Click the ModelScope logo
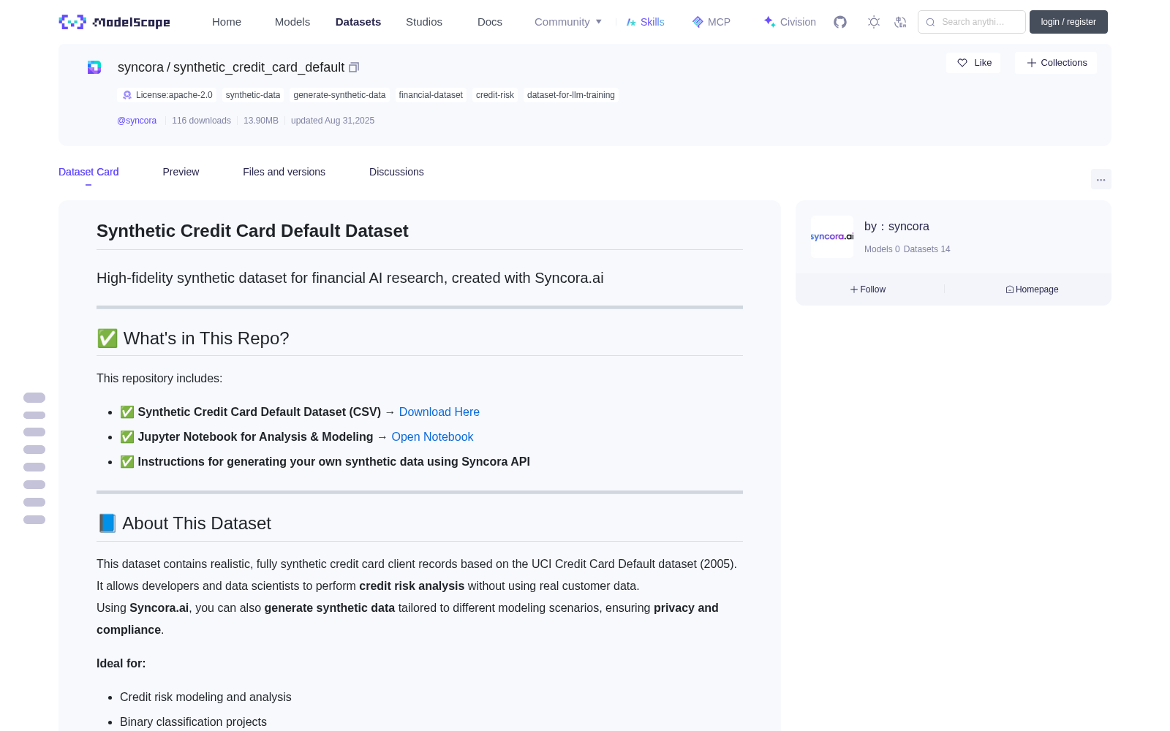 tap(114, 22)
